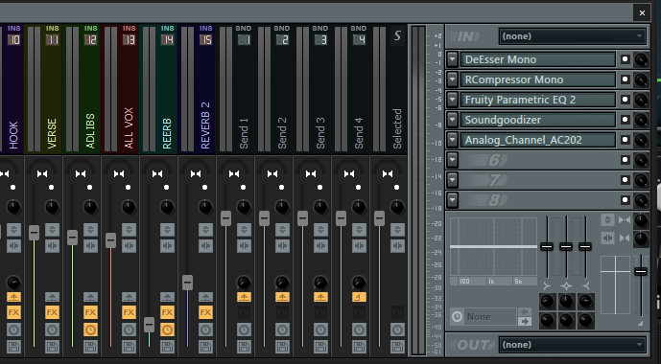
Task: Click the swap left/right channels icon on VERSE track
Action: coord(52,246)
